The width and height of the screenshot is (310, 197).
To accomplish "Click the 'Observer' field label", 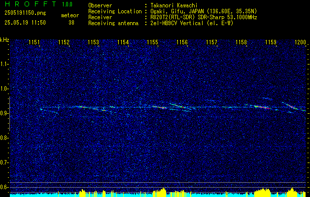I will [100, 5].
